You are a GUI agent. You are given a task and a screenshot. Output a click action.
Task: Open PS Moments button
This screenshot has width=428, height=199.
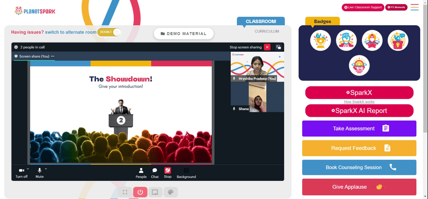[x=396, y=7]
